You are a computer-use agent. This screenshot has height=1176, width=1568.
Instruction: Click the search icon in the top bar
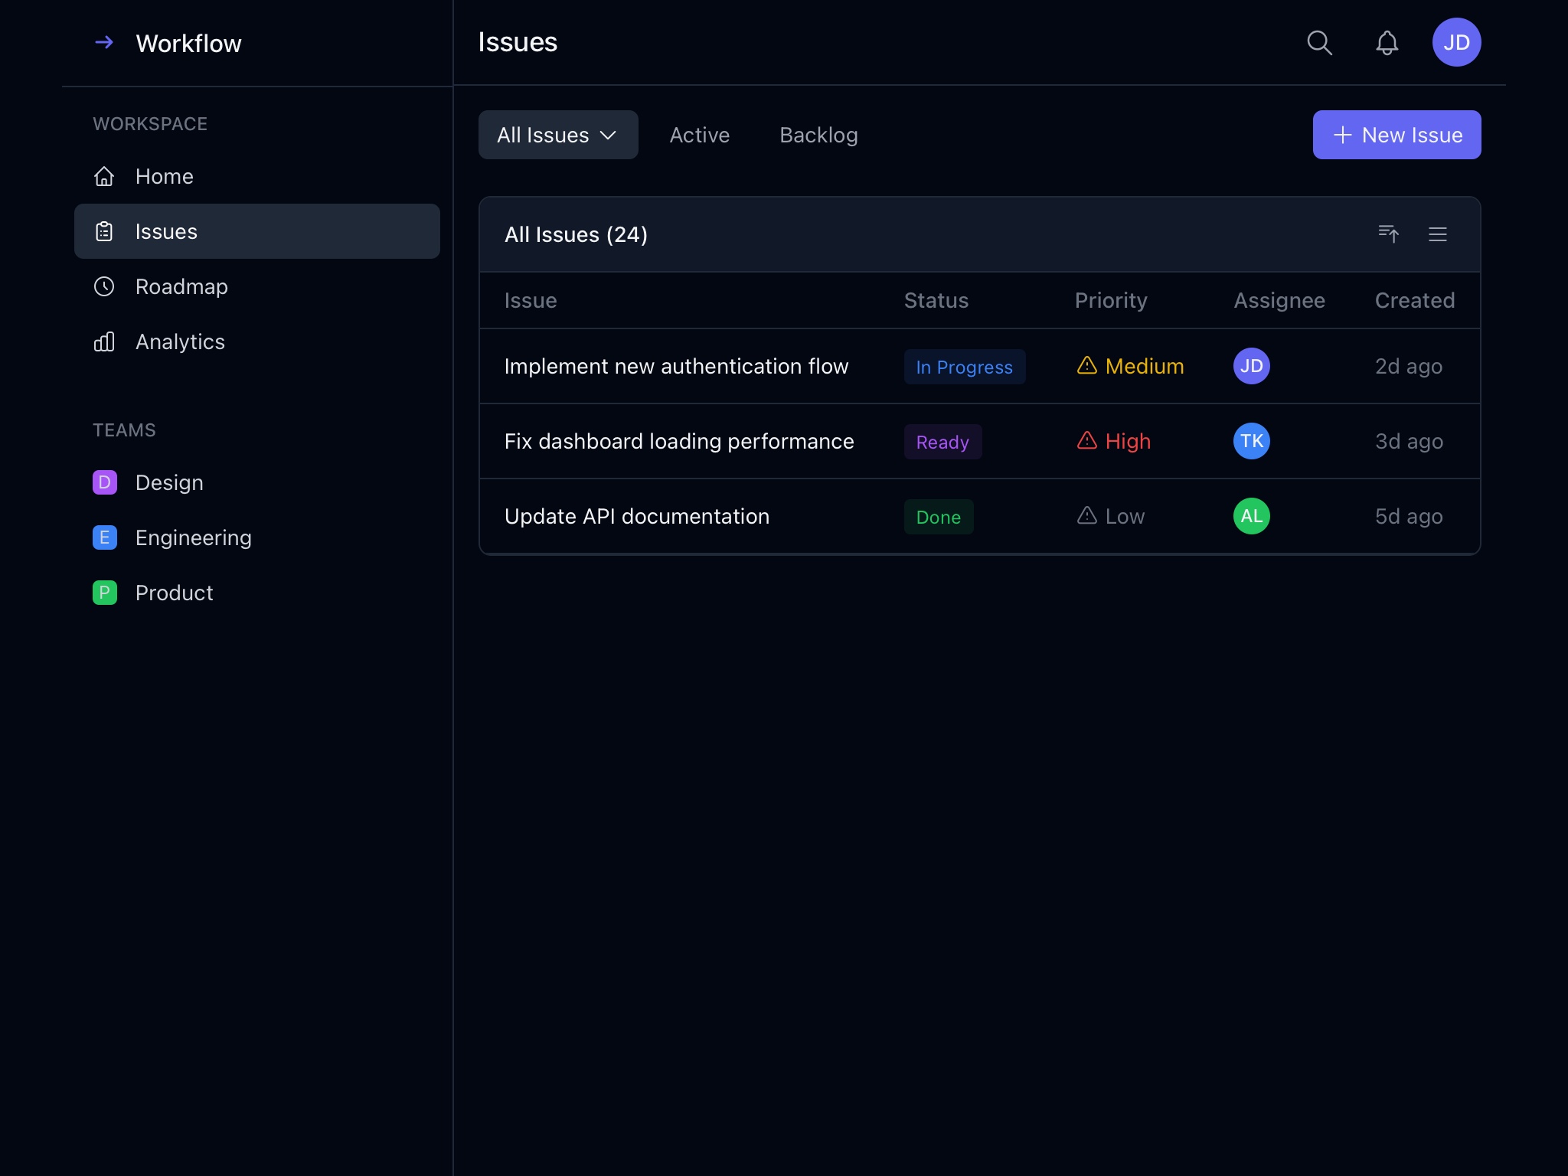point(1319,43)
